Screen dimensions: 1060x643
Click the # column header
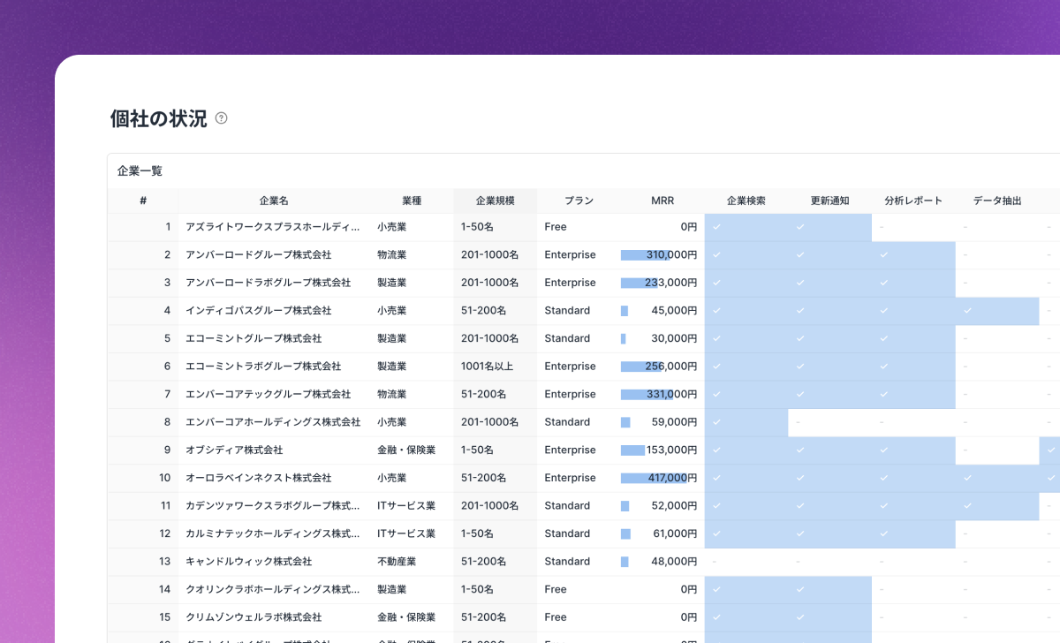click(x=143, y=200)
